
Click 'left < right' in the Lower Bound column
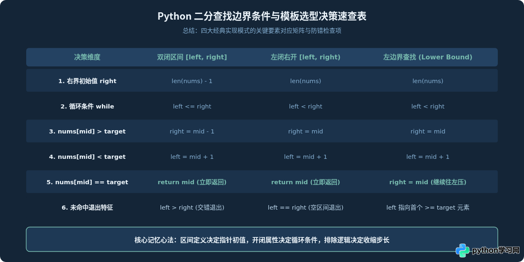[x=428, y=106]
